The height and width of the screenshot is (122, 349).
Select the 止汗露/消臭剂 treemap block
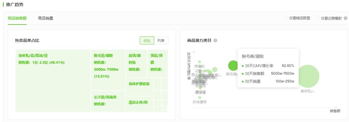point(108,101)
